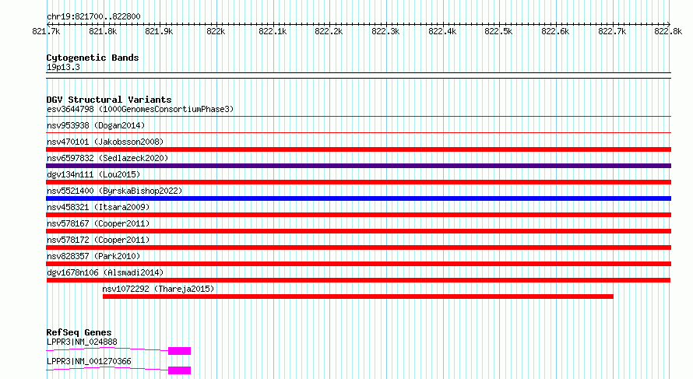Image resolution: width=693 pixels, height=379 pixels.
Task: Click the nsv1072292 (Thareja2015) label
Action: (158, 289)
